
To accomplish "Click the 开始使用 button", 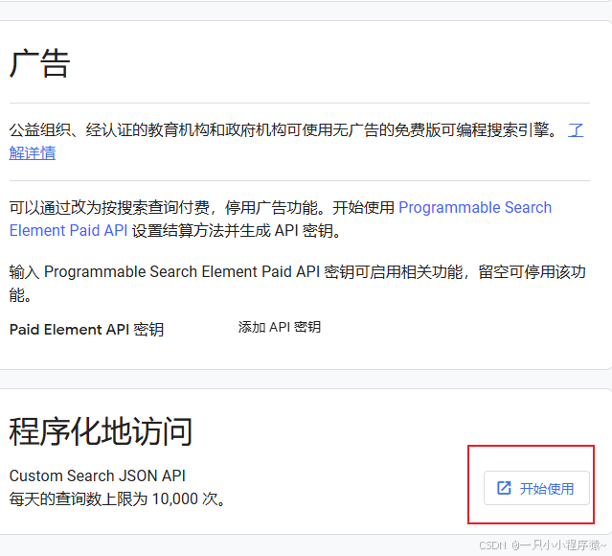I will click(536, 488).
